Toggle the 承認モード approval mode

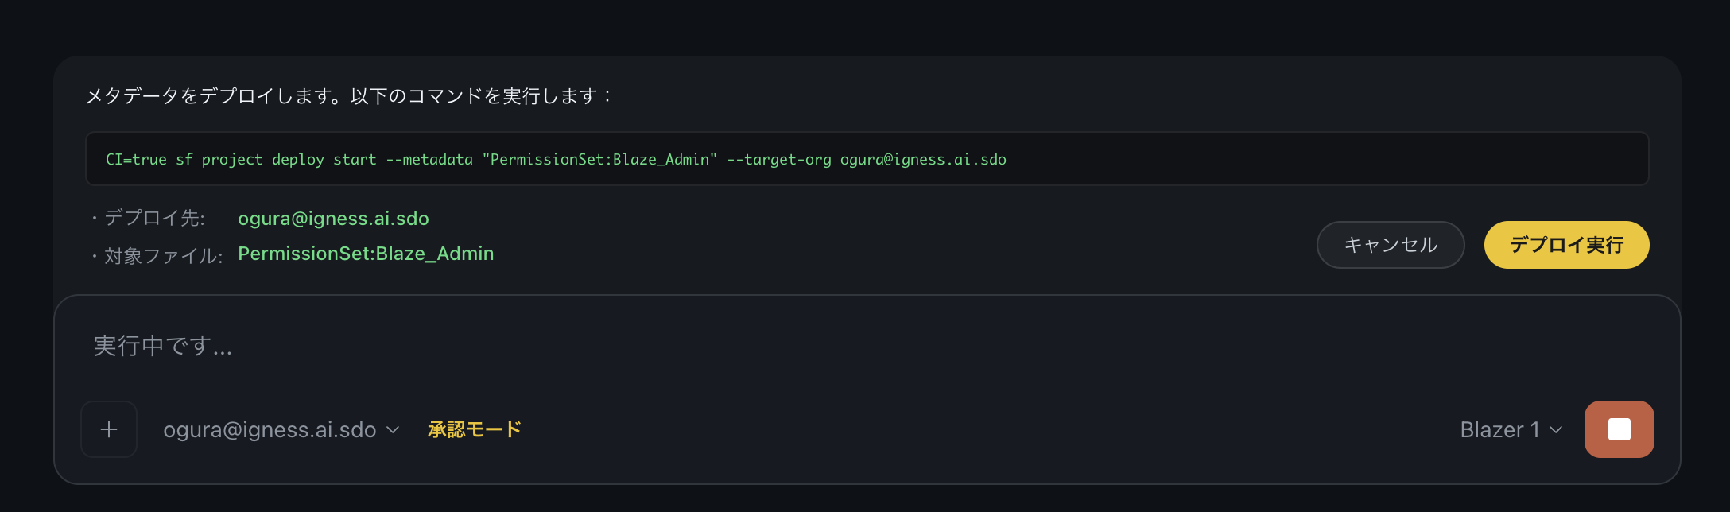(x=474, y=429)
